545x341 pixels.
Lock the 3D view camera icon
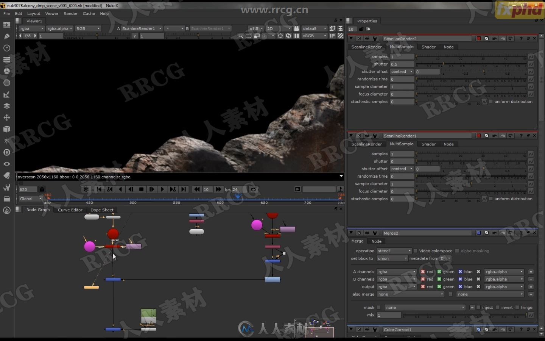pyautogui.click(x=297, y=28)
